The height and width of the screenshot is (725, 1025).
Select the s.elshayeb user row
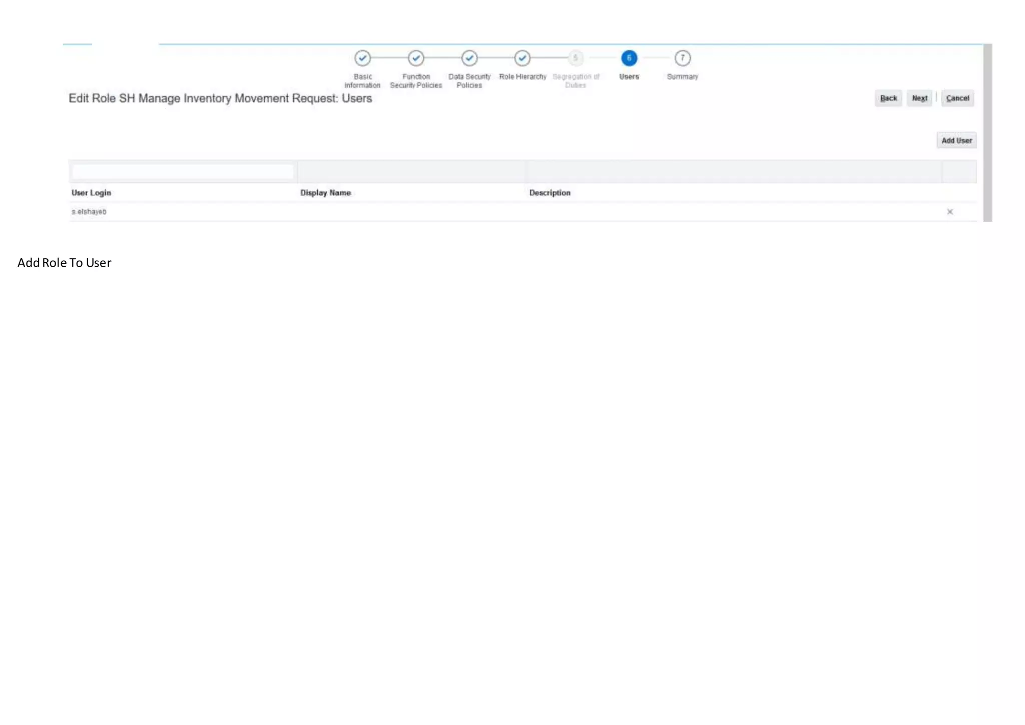coord(89,212)
